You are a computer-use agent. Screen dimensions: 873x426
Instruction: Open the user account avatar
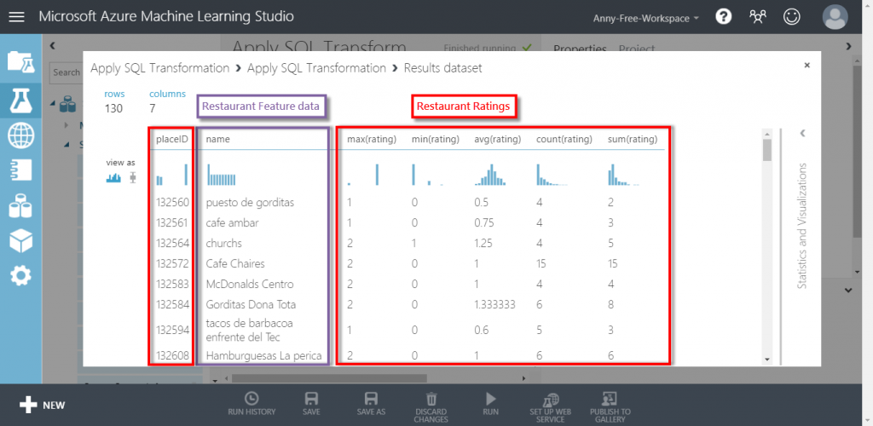(x=835, y=17)
